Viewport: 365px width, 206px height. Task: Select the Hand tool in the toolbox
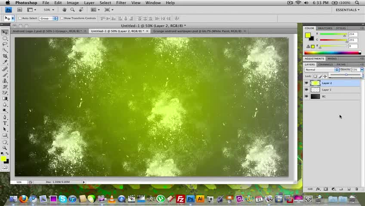[x=5, y=142]
